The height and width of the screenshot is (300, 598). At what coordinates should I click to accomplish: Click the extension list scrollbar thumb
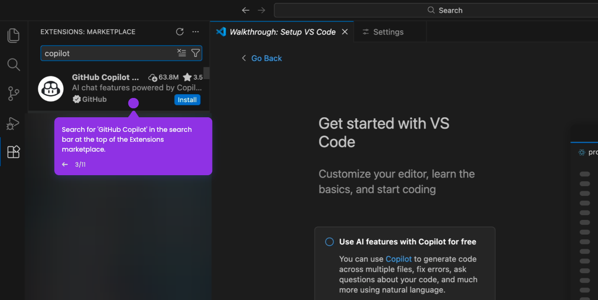point(207,74)
